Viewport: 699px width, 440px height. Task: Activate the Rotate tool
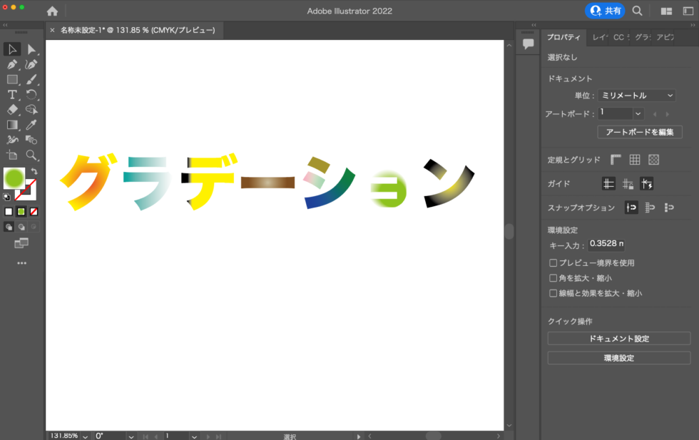click(32, 94)
